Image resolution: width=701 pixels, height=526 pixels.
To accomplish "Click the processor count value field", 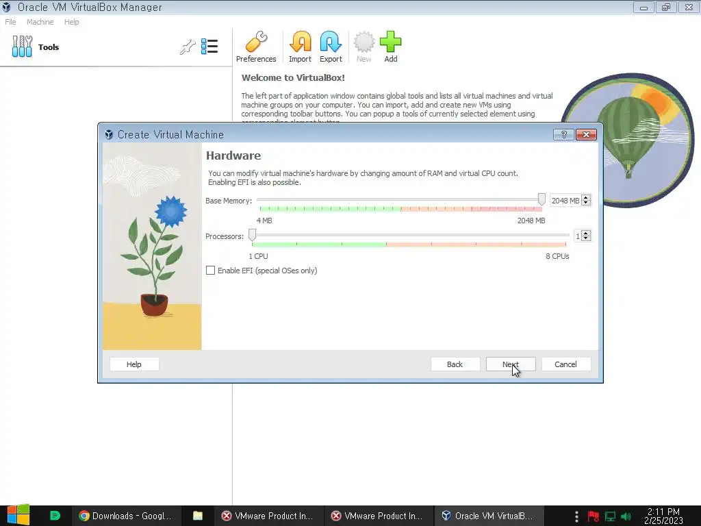I will 578,236.
